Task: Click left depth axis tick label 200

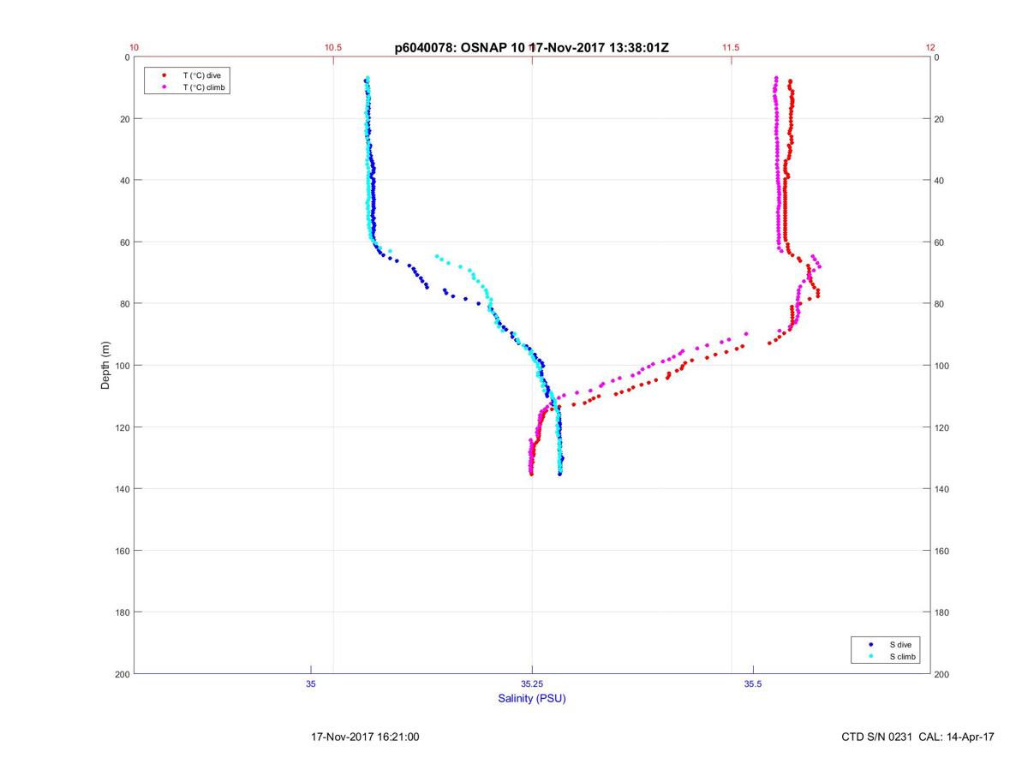Action: (x=122, y=674)
